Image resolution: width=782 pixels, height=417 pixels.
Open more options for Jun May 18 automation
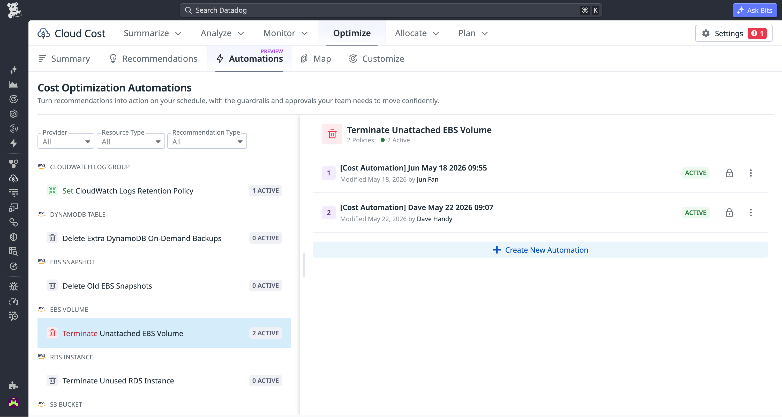(751, 173)
